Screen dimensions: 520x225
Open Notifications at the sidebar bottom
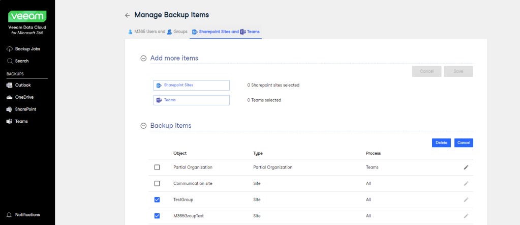tap(27, 214)
